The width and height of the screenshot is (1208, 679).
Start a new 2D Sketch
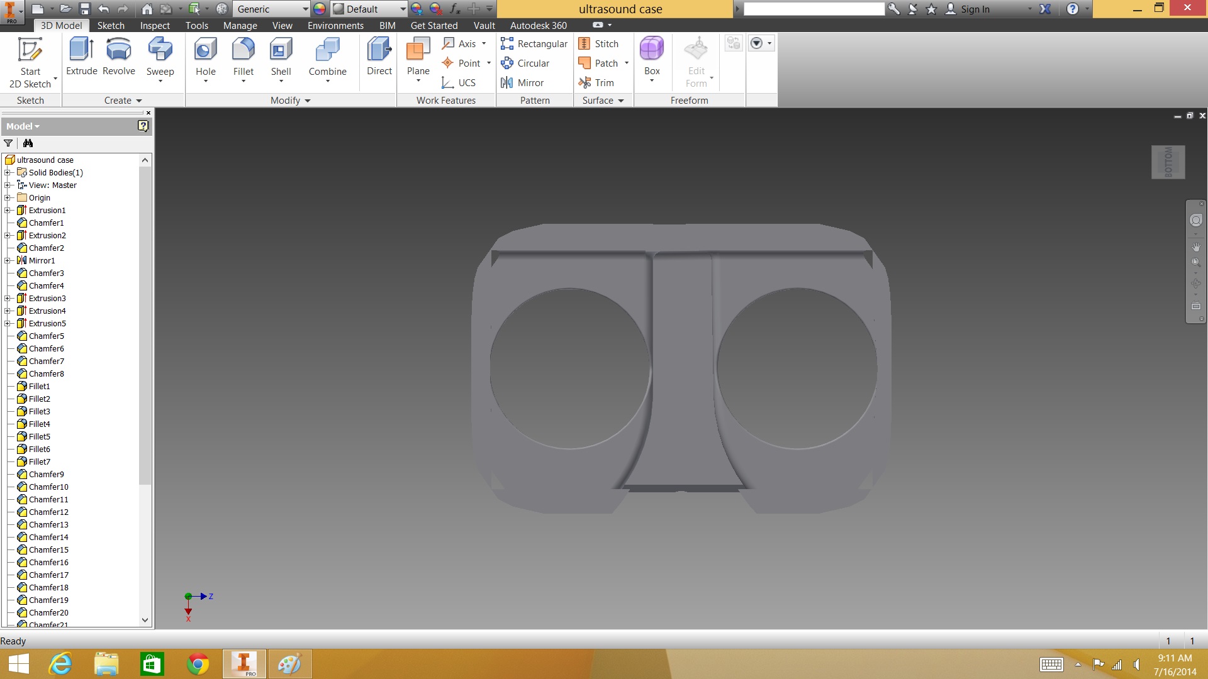click(30, 63)
